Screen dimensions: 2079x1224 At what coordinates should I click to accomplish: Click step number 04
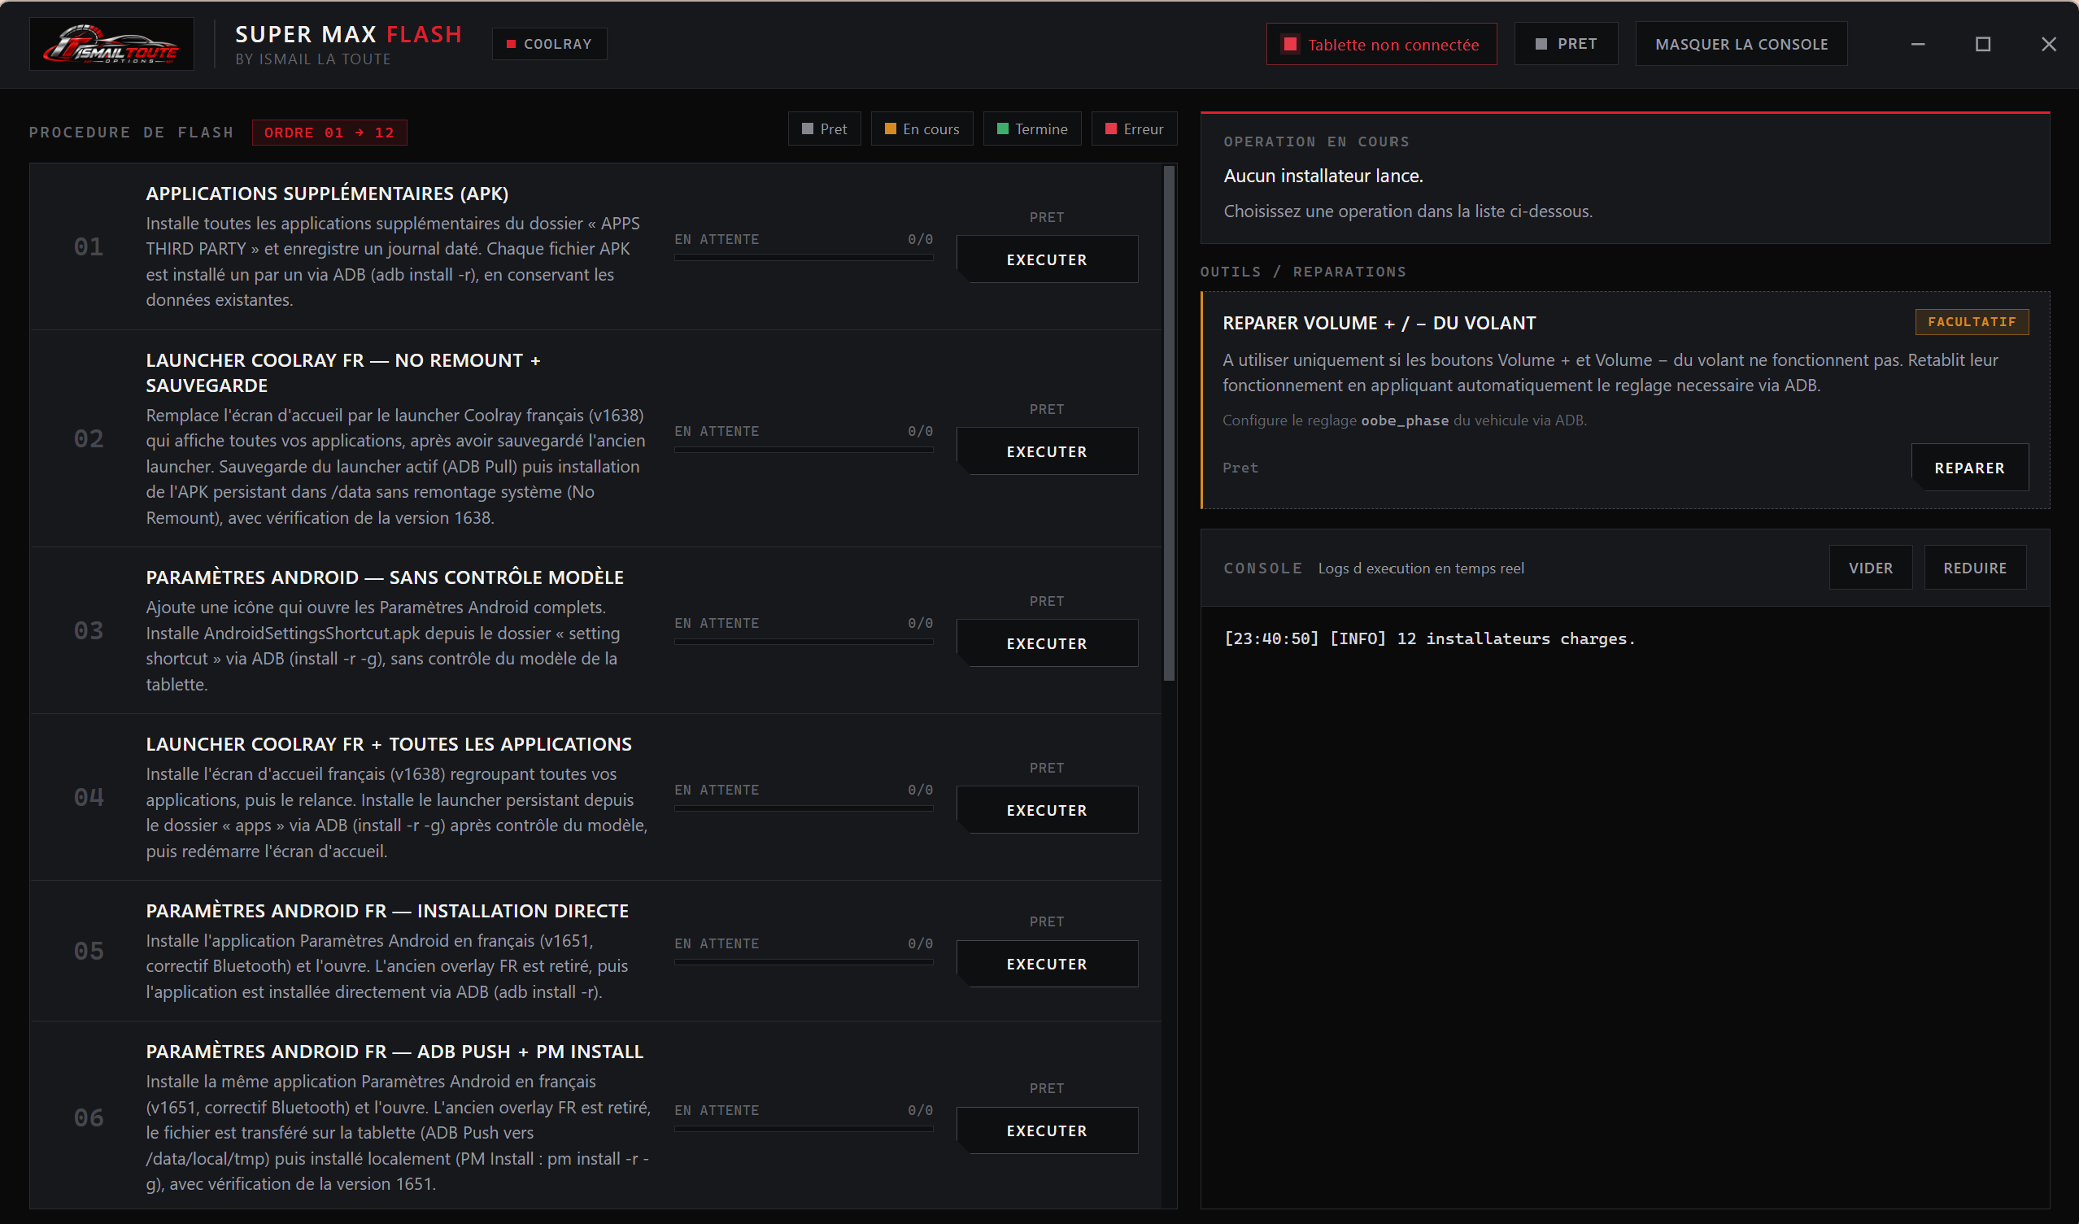pos(89,798)
